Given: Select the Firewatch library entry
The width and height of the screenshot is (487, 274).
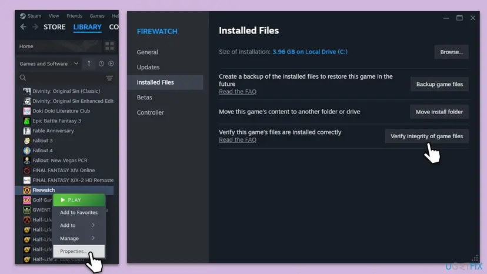Looking at the screenshot, I should (64, 190).
